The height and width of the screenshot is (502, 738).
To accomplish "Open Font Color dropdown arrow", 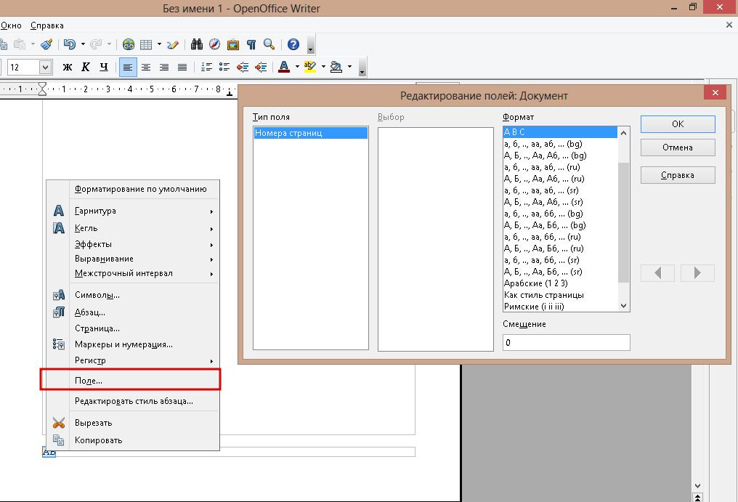I will point(297,67).
